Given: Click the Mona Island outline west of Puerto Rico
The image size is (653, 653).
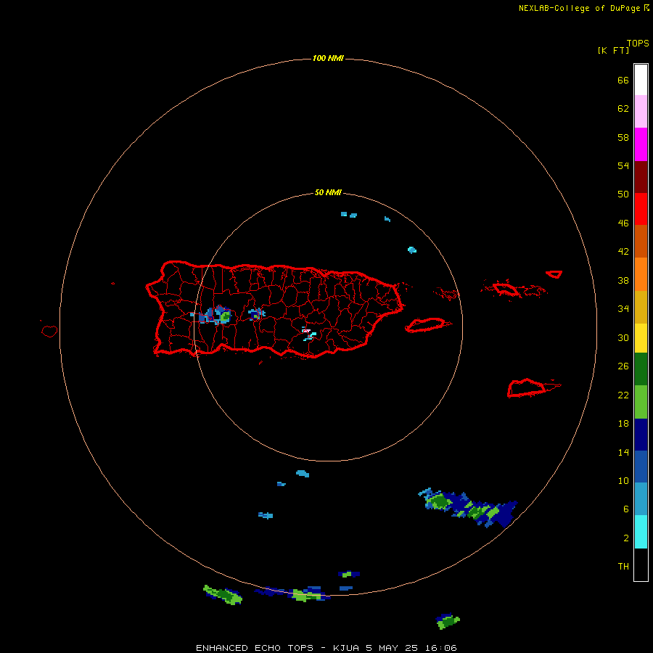Looking at the screenshot, I should (x=49, y=331).
